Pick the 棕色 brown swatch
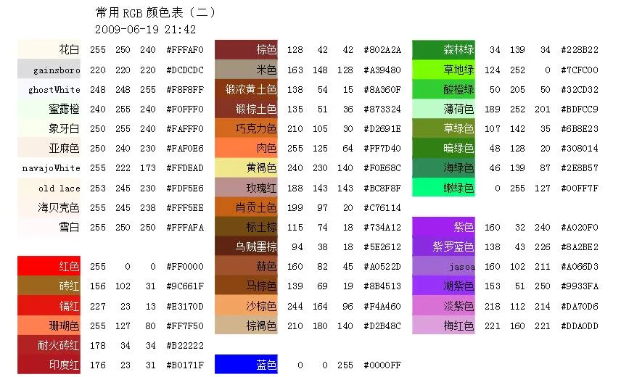 click(246, 49)
